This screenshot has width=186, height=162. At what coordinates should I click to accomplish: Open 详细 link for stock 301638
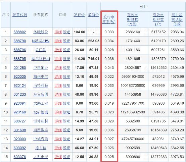coord(58,130)
